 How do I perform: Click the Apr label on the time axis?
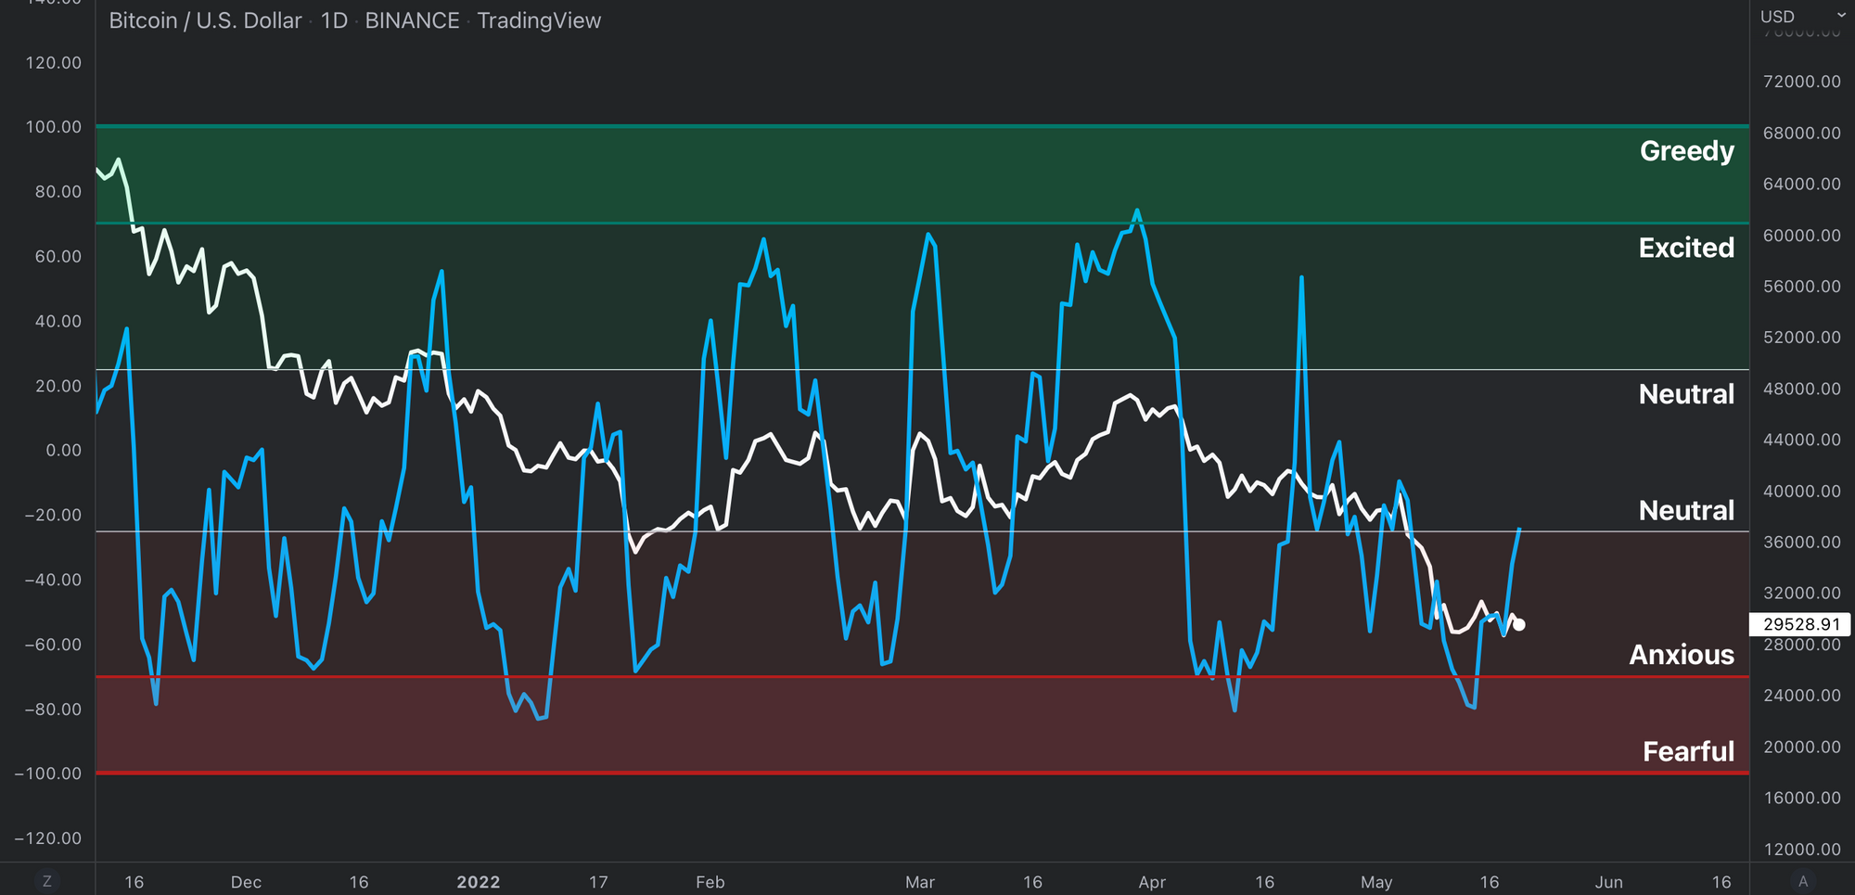coord(1152,882)
